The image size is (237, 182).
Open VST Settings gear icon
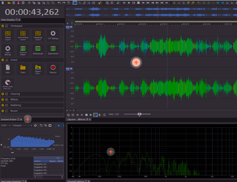coord(53,34)
